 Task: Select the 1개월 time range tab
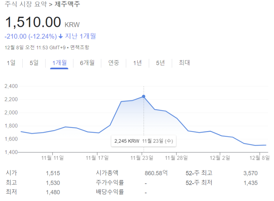point(59,63)
